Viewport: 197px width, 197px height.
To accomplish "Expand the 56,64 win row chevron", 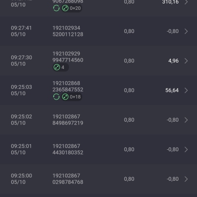I will pos(186,90).
